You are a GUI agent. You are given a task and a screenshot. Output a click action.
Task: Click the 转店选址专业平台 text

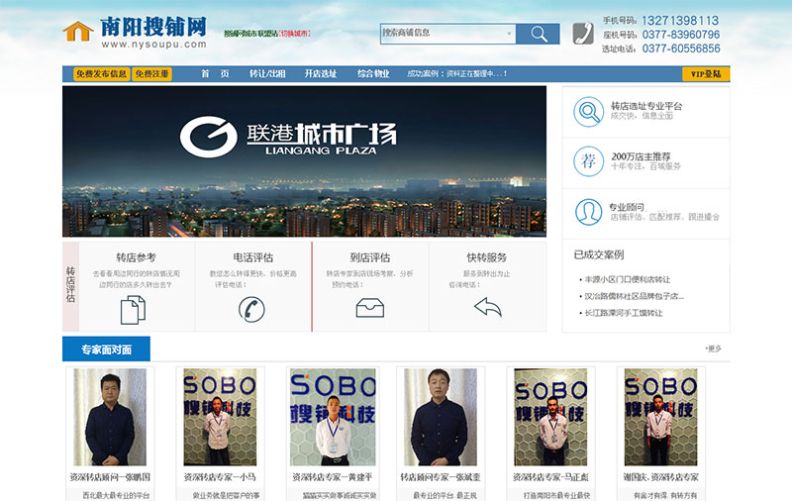point(646,106)
